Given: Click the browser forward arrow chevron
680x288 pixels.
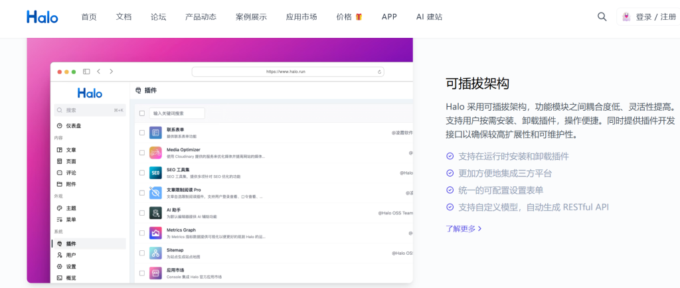Looking at the screenshot, I should [111, 71].
